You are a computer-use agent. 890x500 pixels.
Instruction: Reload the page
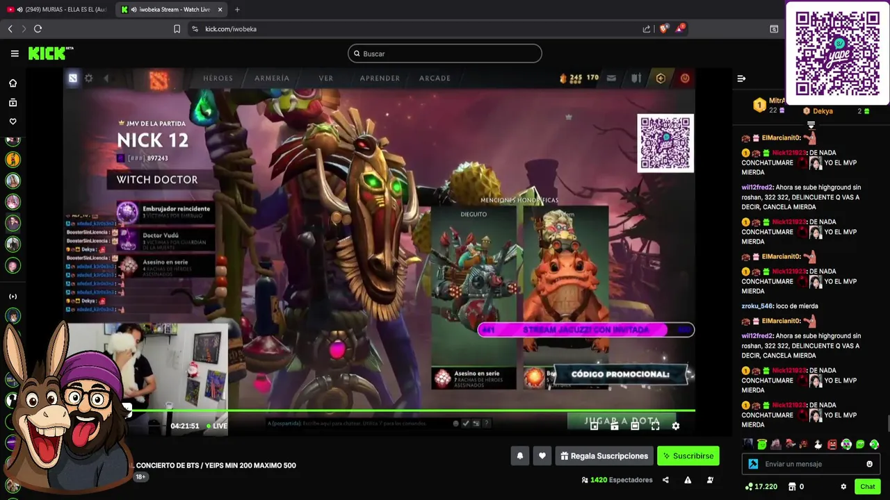click(x=38, y=28)
